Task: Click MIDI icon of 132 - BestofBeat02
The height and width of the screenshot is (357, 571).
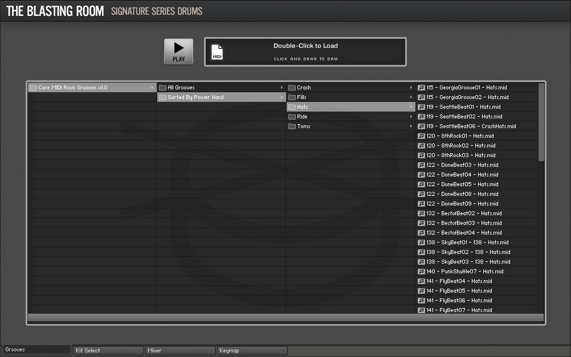Action: (421, 214)
